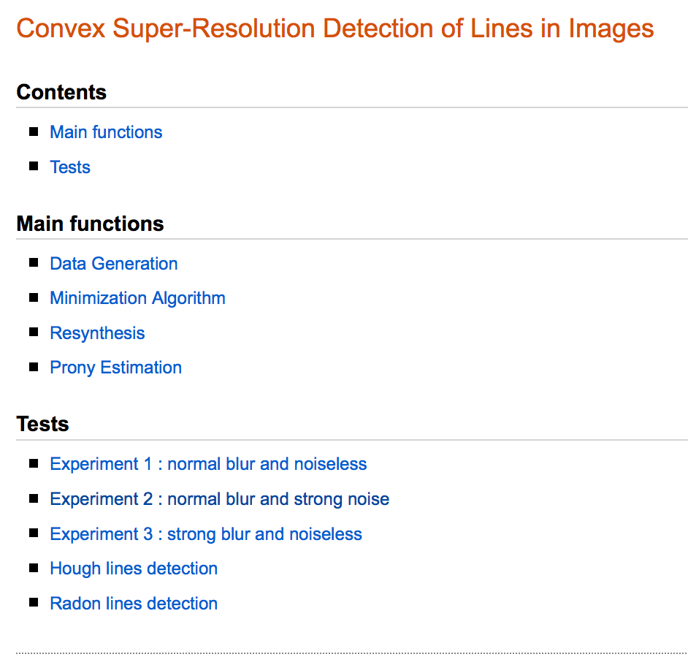Screen dimensions: 688x665
Task: Click the Main functions section heading
Action: [x=90, y=224]
